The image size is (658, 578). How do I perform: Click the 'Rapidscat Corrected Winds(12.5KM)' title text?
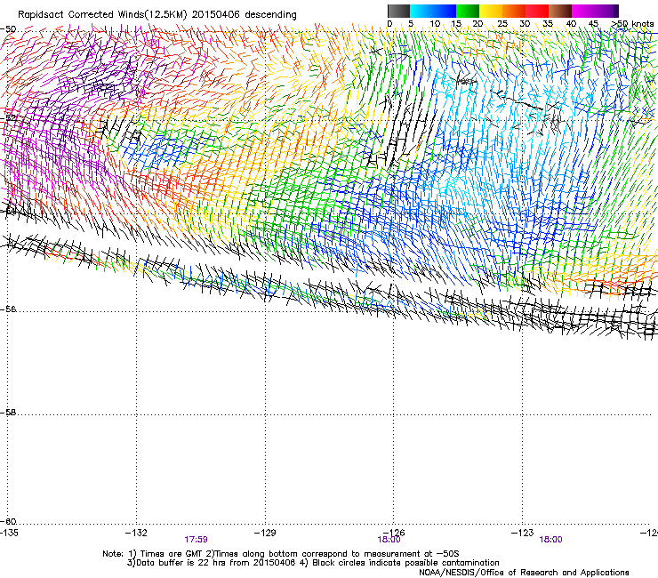102,15
